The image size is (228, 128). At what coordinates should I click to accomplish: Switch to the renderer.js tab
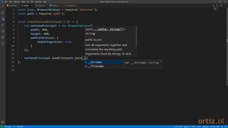point(41,6)
